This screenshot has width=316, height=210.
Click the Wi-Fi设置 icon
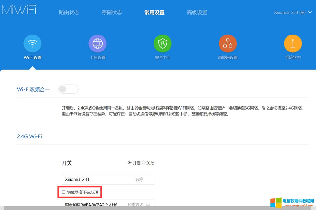32,44
